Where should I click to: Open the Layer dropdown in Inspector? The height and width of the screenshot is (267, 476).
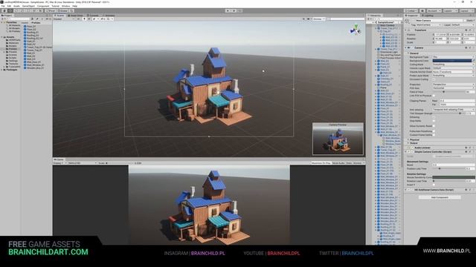coord(463,24)
